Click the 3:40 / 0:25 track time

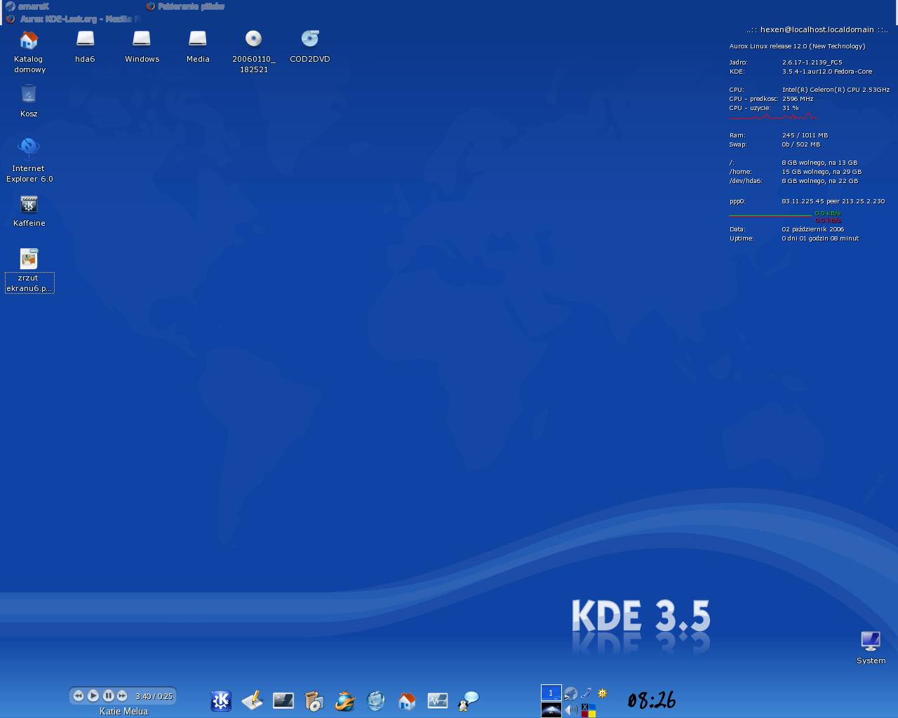(x=154, y=696)
